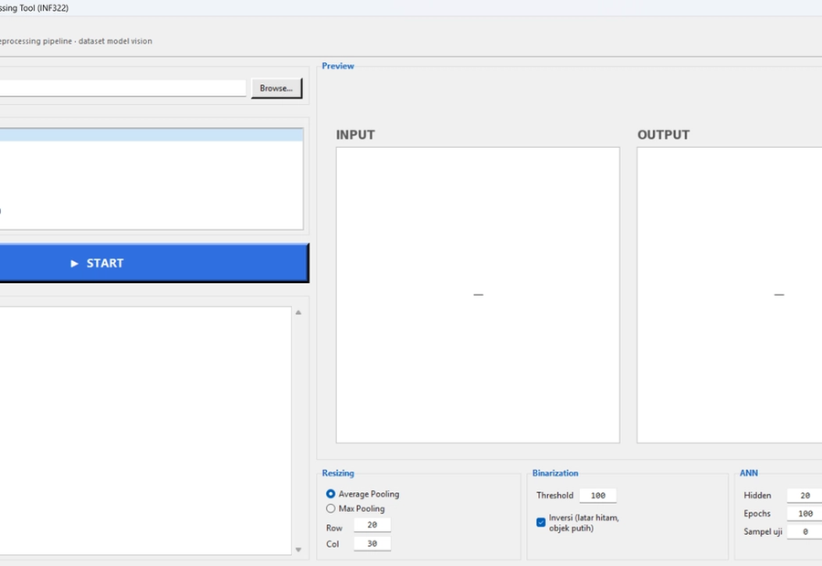Click the Sampel uji label
The height and width of the screenshot is (566, 822).
(763, 531)
